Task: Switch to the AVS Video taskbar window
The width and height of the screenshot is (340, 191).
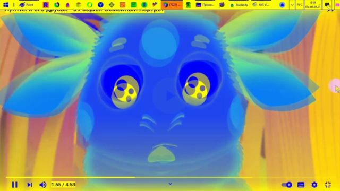Action: coord(262,5)
